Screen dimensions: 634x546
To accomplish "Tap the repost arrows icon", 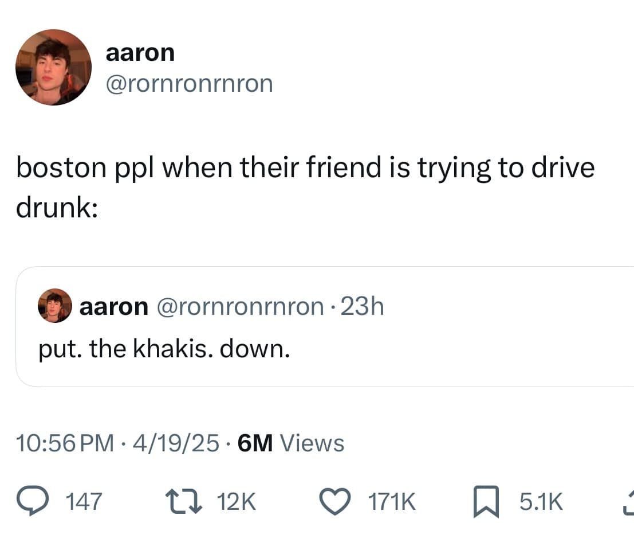I will pyautogui.click(x=184, y=501).
